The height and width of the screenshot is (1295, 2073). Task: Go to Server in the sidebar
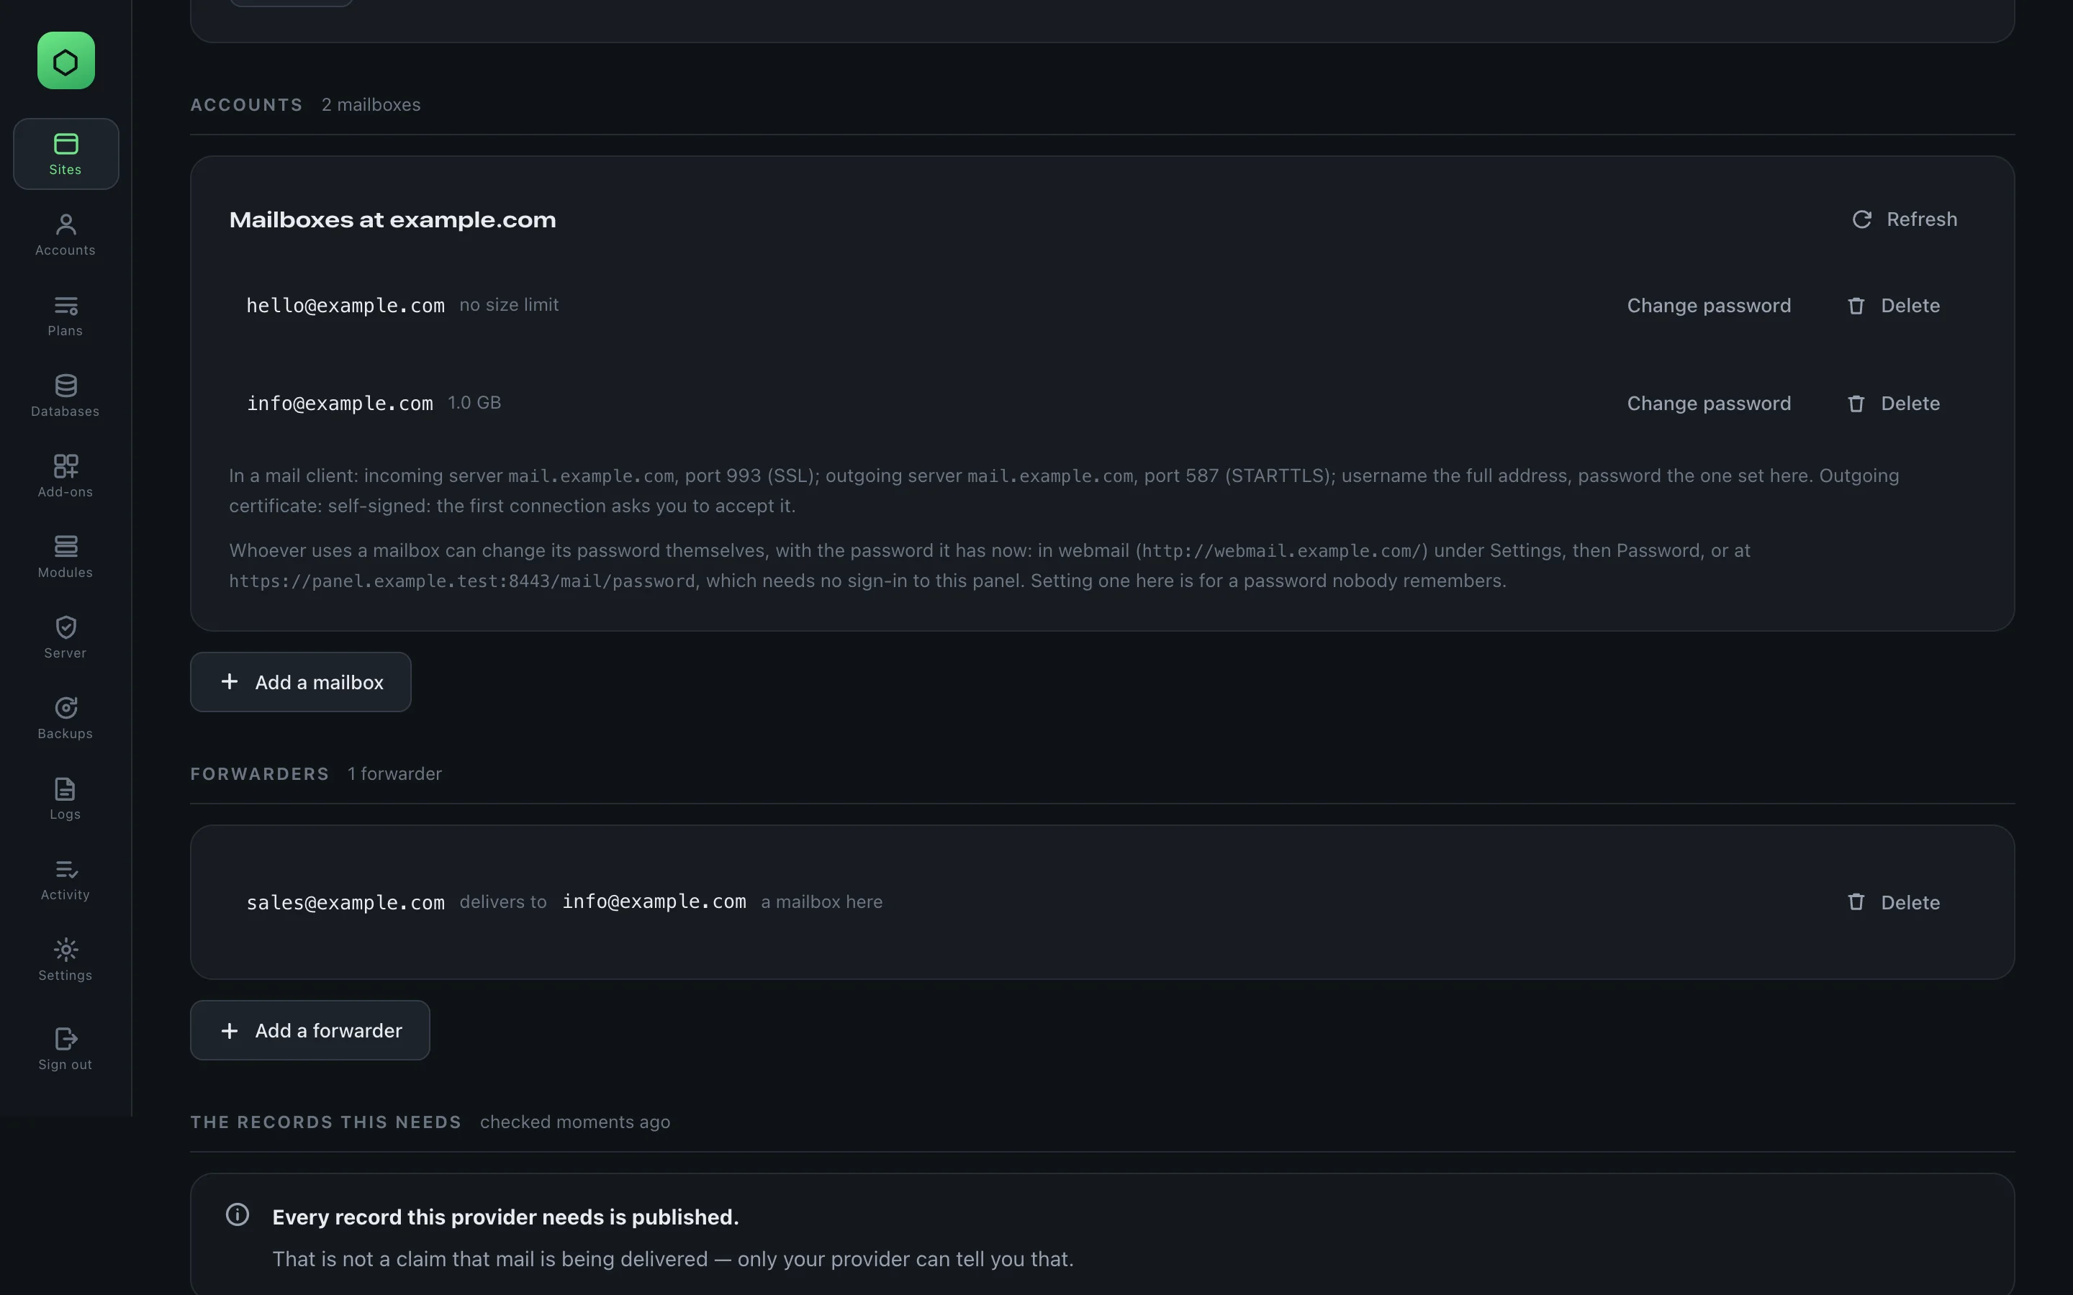click(x=66, y=637)
